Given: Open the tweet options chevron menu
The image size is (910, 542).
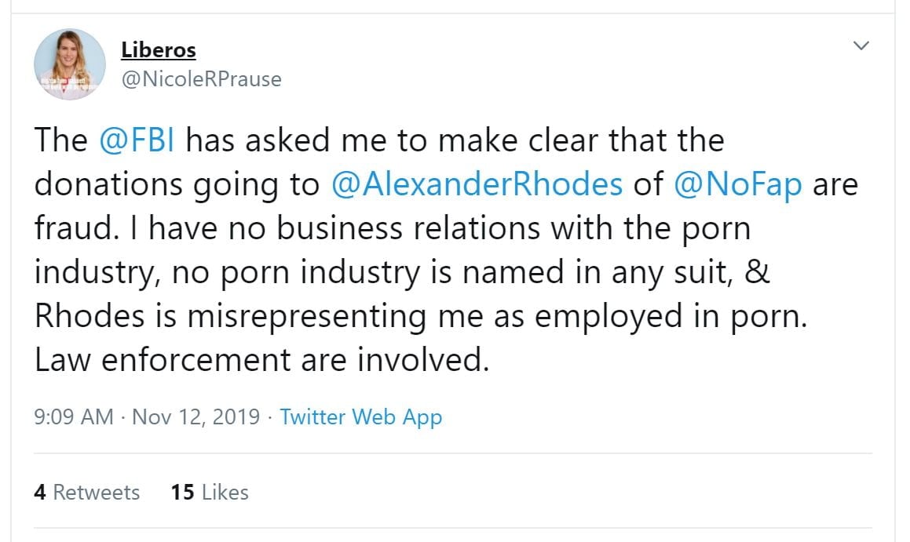Looking at the screenshot, I should (x=861, y=46).
